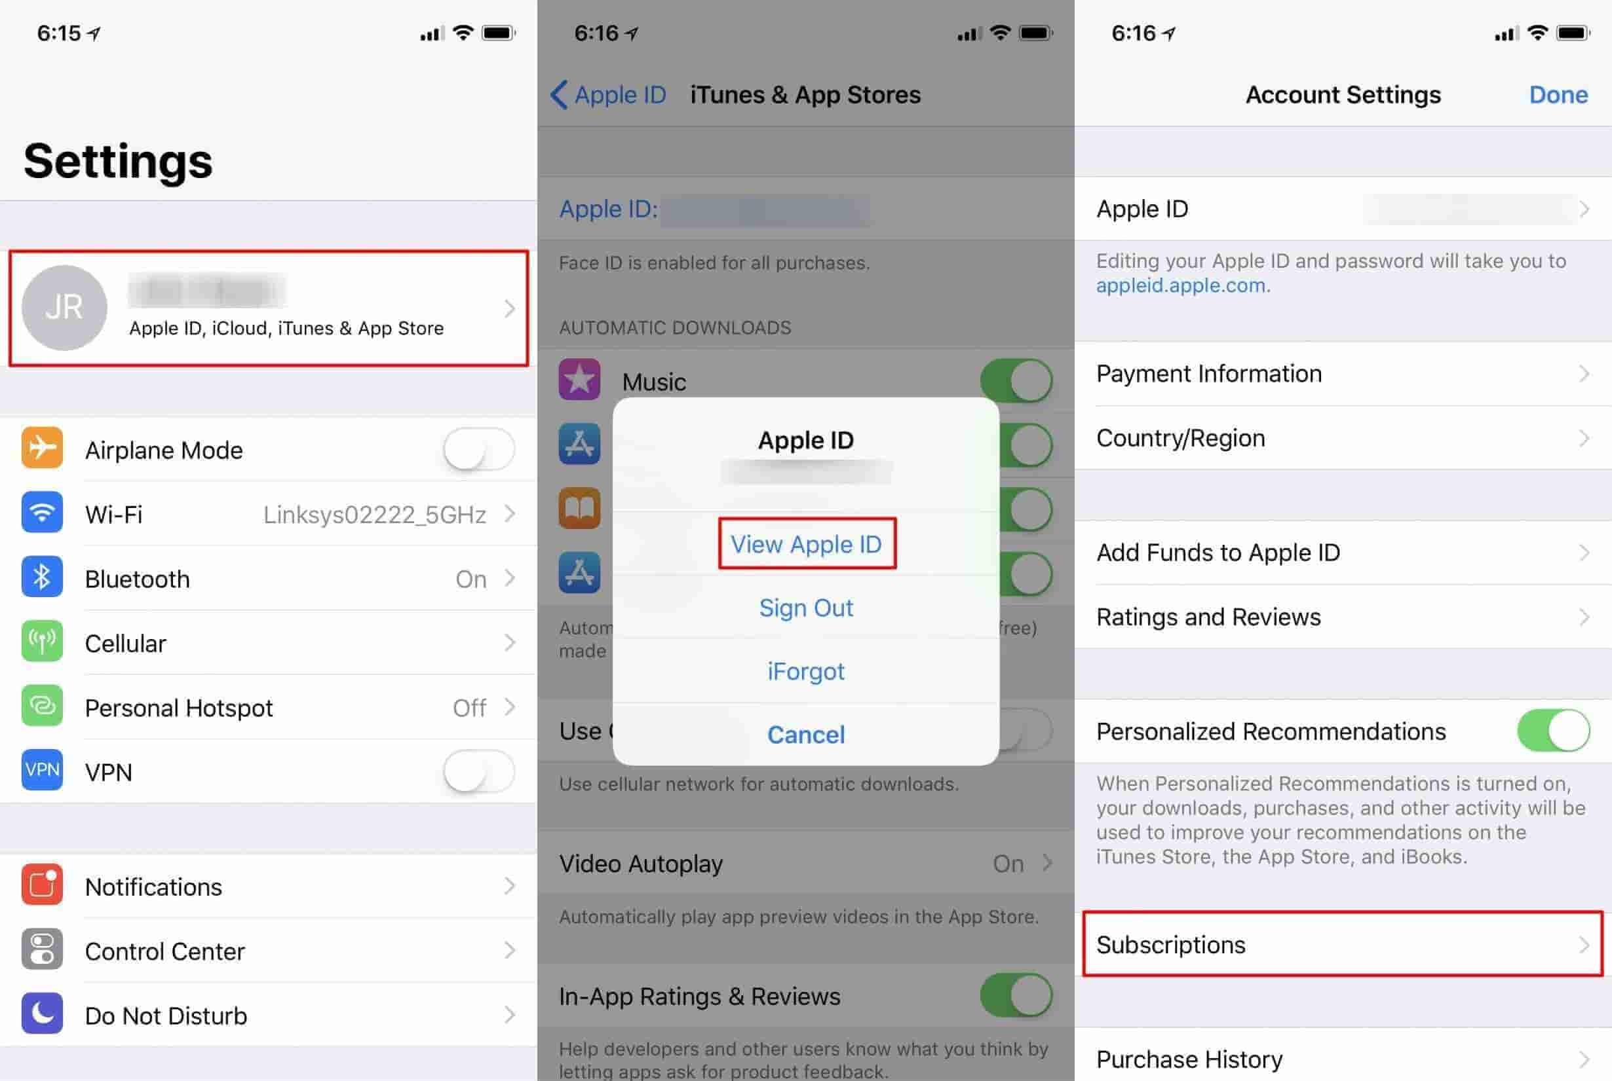Select Sign Out from Apple ID dialog

pos(805,607)
